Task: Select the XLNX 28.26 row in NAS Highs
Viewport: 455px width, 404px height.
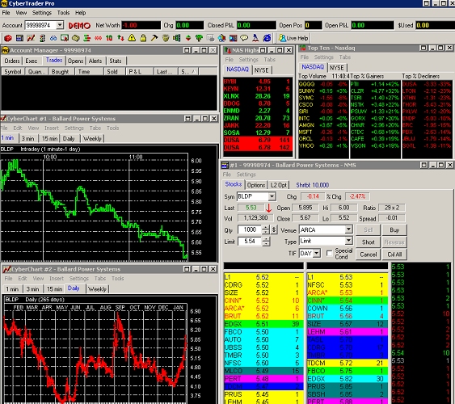Action: 257,96
